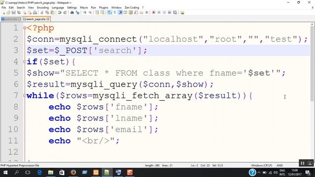Click the Redo toolbar icon
Image resolution: width=315 pixels, height=177 pixels.
coord(65,12)
